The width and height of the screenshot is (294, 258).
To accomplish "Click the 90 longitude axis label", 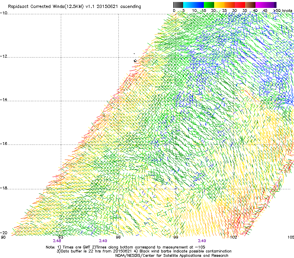I will tap(3, 237).
